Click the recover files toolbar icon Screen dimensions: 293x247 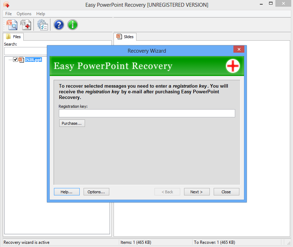26,25
